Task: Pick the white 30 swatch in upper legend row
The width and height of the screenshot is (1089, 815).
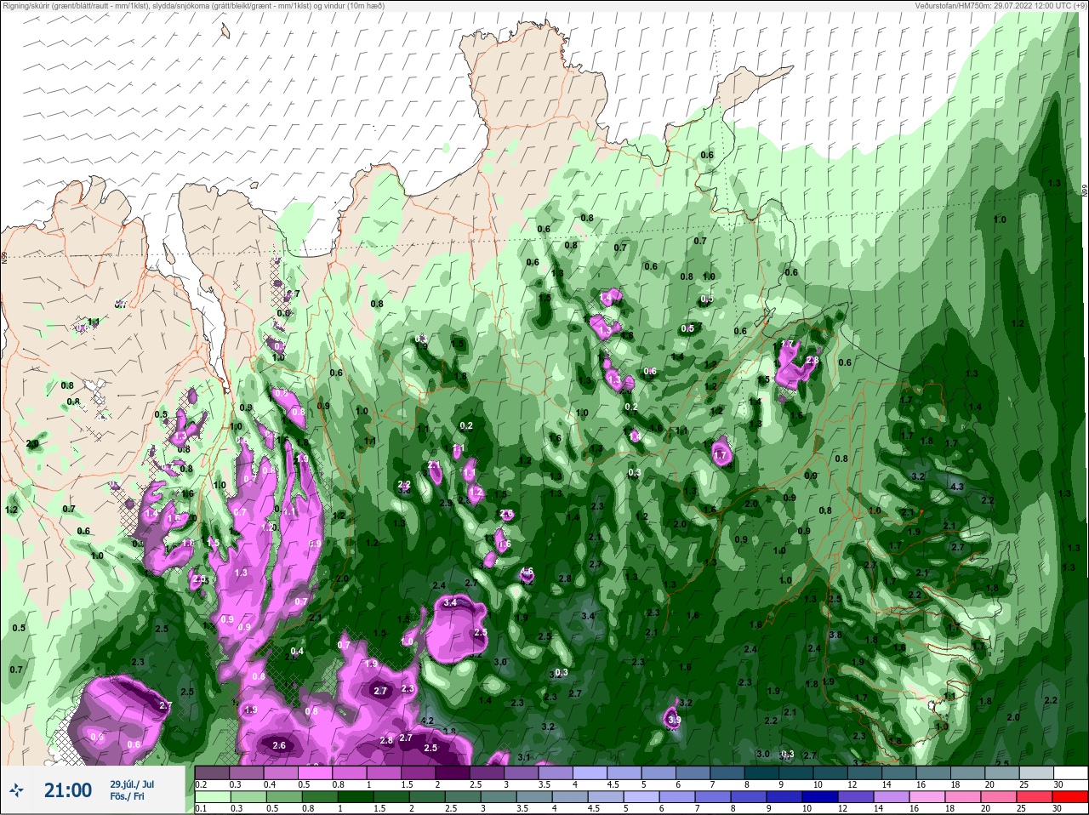Action: point(1070,772)
